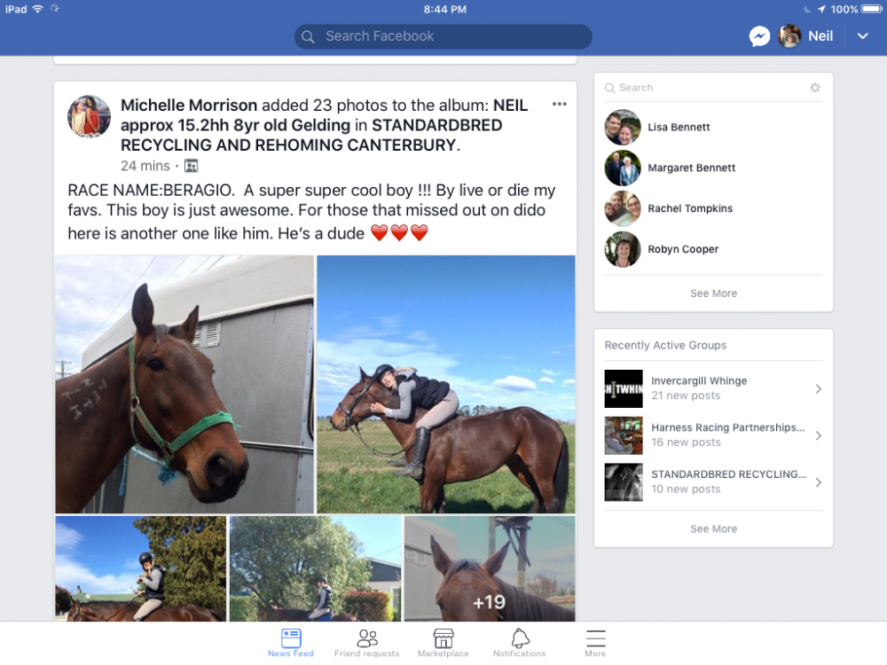Expand the Harness Racing Partnerships group chevron
The width and height of the screenshot is (887, 665).
[x=818, y=435]
